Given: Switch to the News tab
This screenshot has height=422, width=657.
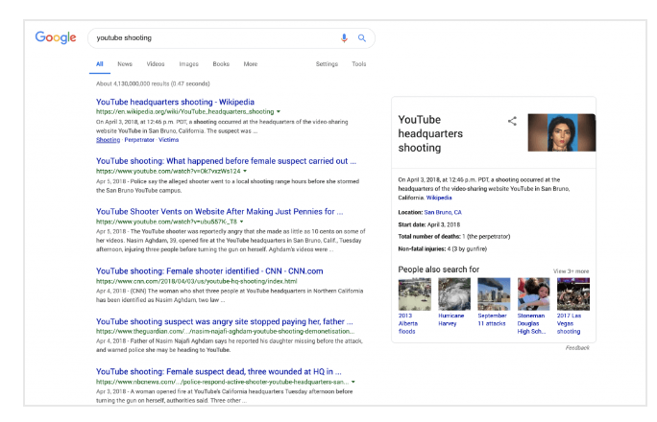Looking at the screenshot, I should coord(125,64).
